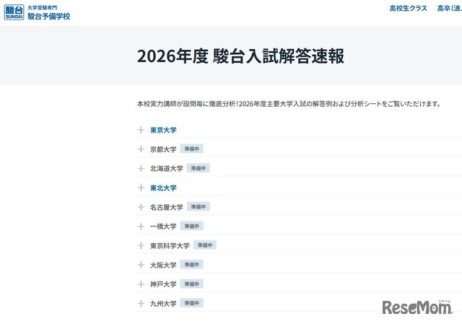This screenshot has width=462, height=324.
Task: Expand the 東京科学大学 plus icon
Action: pyautogui.click(x=141, y=245)
